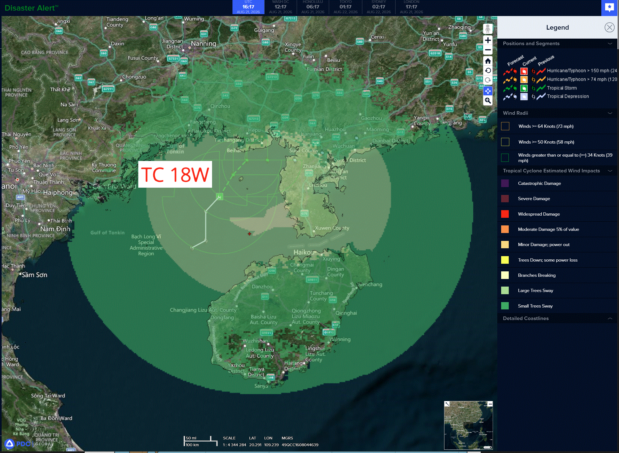The image size is (619, 453).
Task: Select the magnifier zoom-to-area tool
Action: tap(488, 101)
